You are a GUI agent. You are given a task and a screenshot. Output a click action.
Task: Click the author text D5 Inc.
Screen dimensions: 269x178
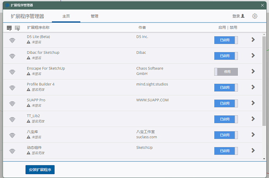coord(142,37)
